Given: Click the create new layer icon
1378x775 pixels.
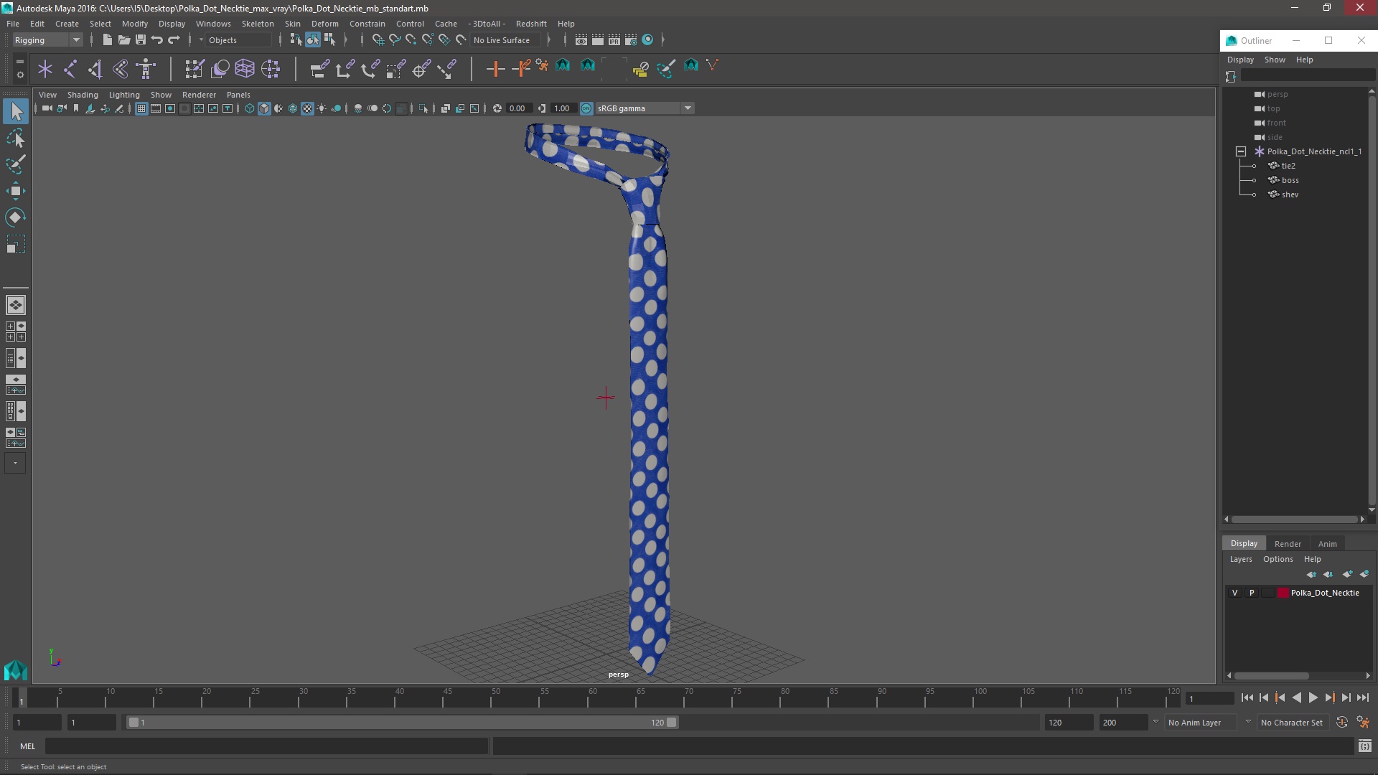Looking at the screenshot, I should coord(1347,574).
